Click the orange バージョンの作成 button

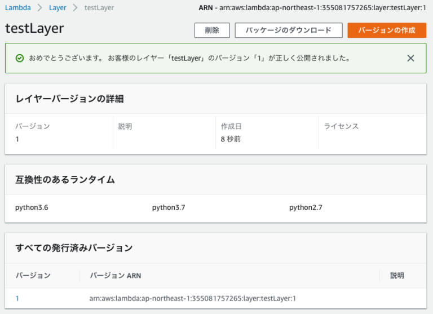387,30
